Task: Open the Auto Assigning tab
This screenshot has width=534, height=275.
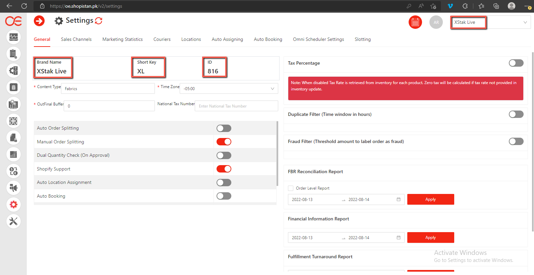Action: pos(227,39)
